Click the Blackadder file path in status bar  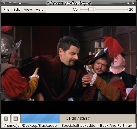coord(68,126)
